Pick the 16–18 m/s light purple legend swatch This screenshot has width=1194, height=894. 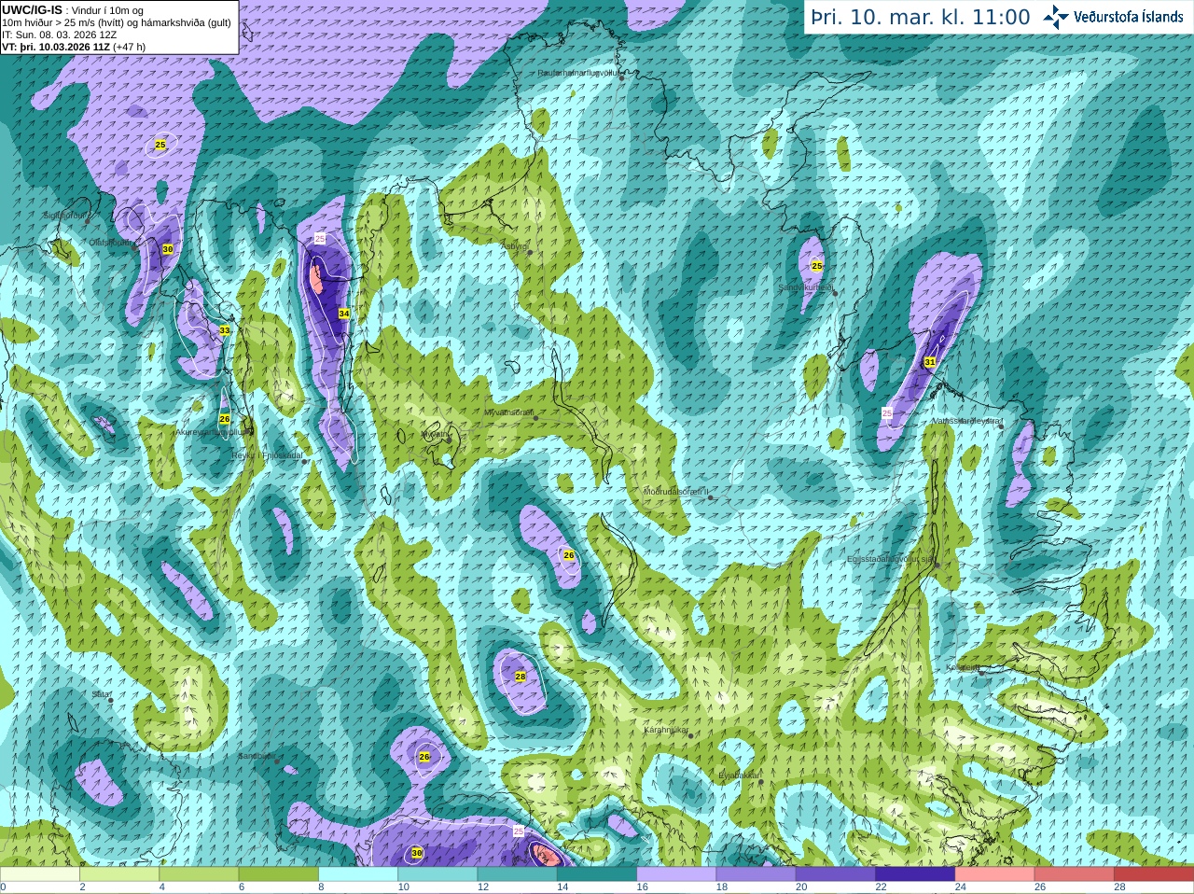coord(676,874)
